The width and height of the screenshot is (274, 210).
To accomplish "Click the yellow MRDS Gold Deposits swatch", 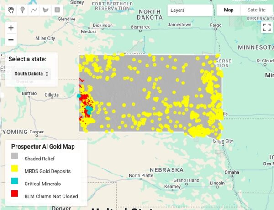I will [15, 169].
